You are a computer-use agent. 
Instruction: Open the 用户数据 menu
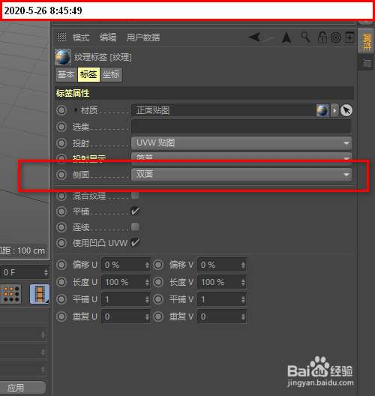pyautogui.click(x=143, y=37)
